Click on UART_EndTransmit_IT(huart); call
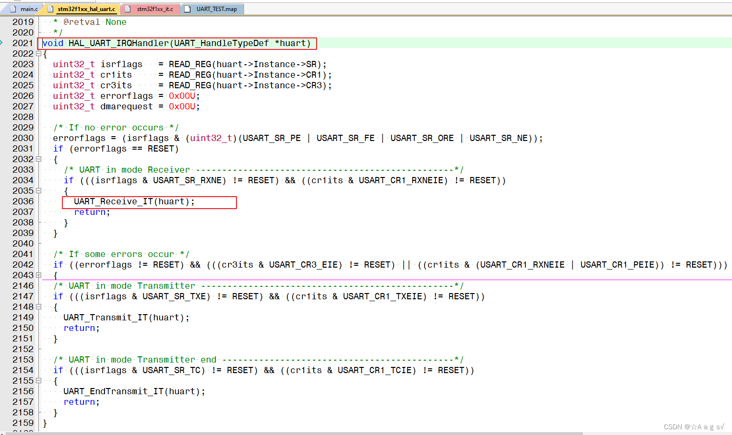 pos(134,391)
